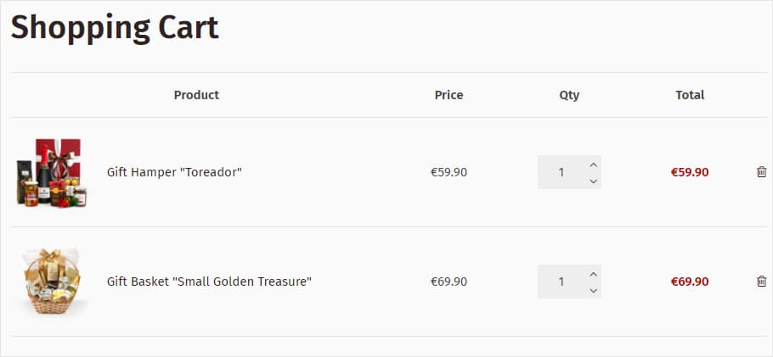The image size is (773, 357).
Task: Focus the quantity field for "Small Golden Treasure"
Action: tap(561, 282)
